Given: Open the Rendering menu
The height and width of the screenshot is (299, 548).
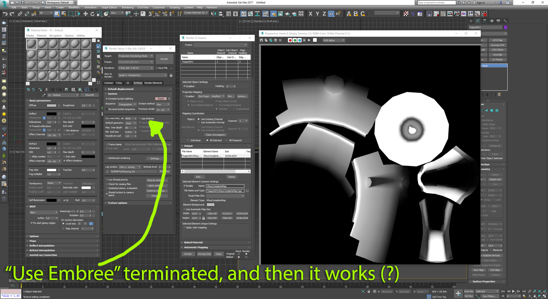Looking at the screenshot, I should (128, 7).
